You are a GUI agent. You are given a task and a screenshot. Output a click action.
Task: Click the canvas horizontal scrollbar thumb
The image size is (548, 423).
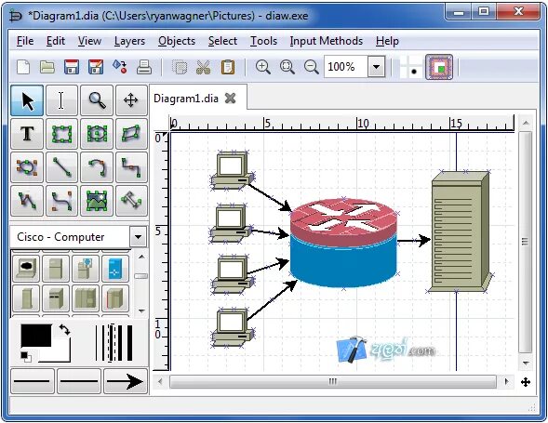pyautogui.click(x=333, y=381)
